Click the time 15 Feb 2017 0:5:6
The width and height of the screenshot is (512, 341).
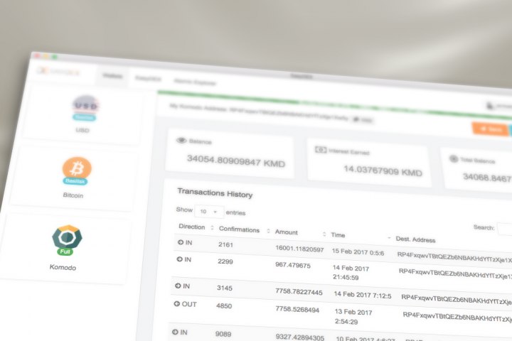[358, 252]
